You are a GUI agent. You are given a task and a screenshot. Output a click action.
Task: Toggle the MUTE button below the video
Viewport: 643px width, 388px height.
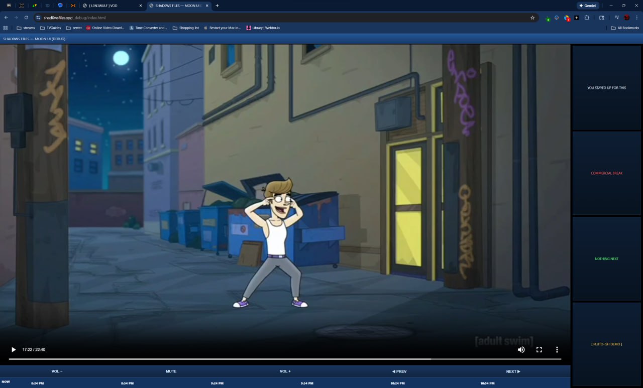point(171,371)
